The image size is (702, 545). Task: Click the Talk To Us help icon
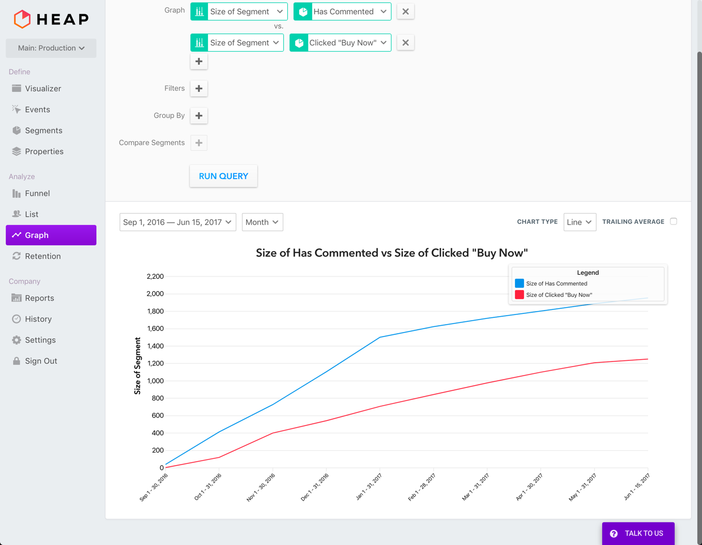coord(614,534)
